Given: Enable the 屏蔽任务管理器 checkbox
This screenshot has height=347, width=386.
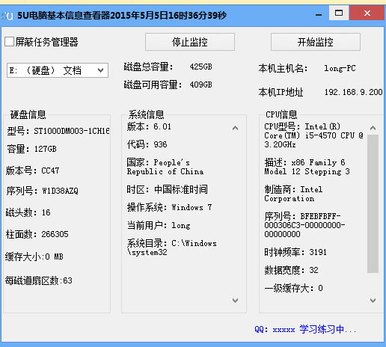Looking at the screenshot, I should point(9,42).
